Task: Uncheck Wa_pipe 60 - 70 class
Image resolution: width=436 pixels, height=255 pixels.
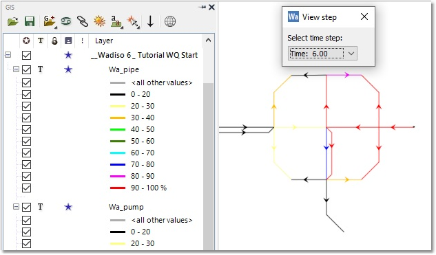Action: tap(26, 153)
